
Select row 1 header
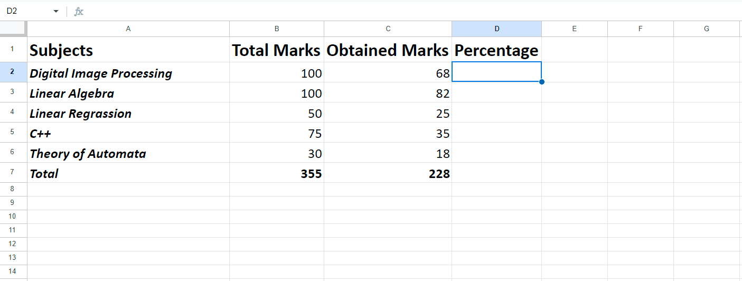[x=13, y=50]
